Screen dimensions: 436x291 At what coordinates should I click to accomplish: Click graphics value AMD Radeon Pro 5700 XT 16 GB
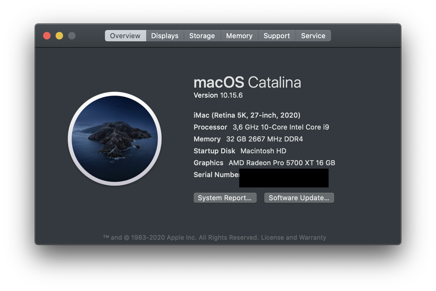tap(282, 163)
